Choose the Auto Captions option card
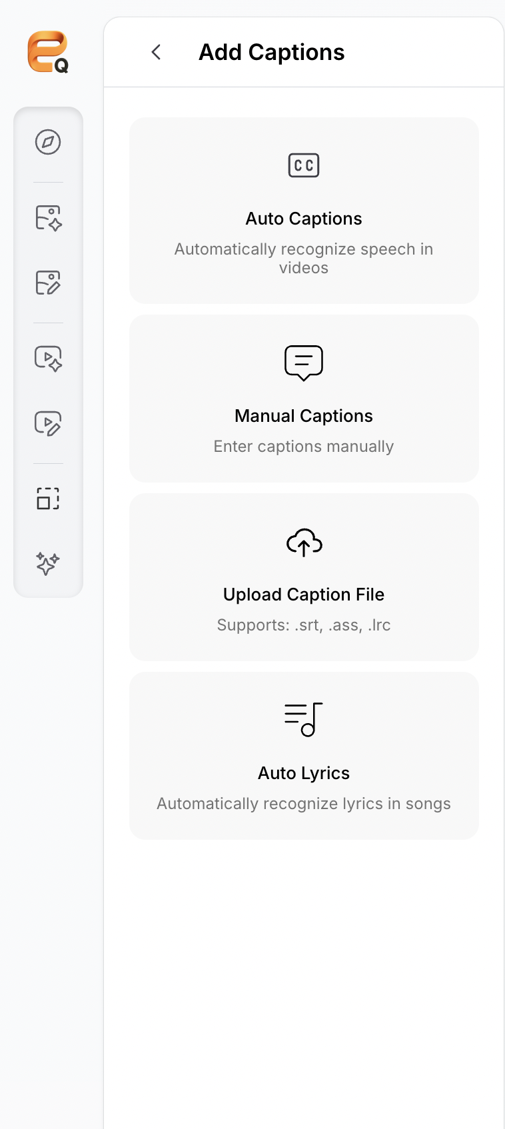Image resolution: width=505 pixels, height=1129 pixels. click(304, 211)
